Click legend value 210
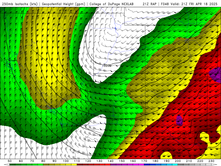 click(x=189, y=161)
